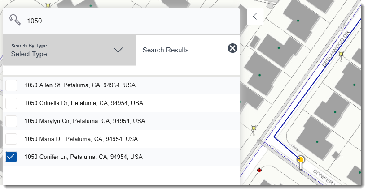The image size is (368, 192).
Task: Check the 1050 Allen St checkbox
Action: pos(11,85)
